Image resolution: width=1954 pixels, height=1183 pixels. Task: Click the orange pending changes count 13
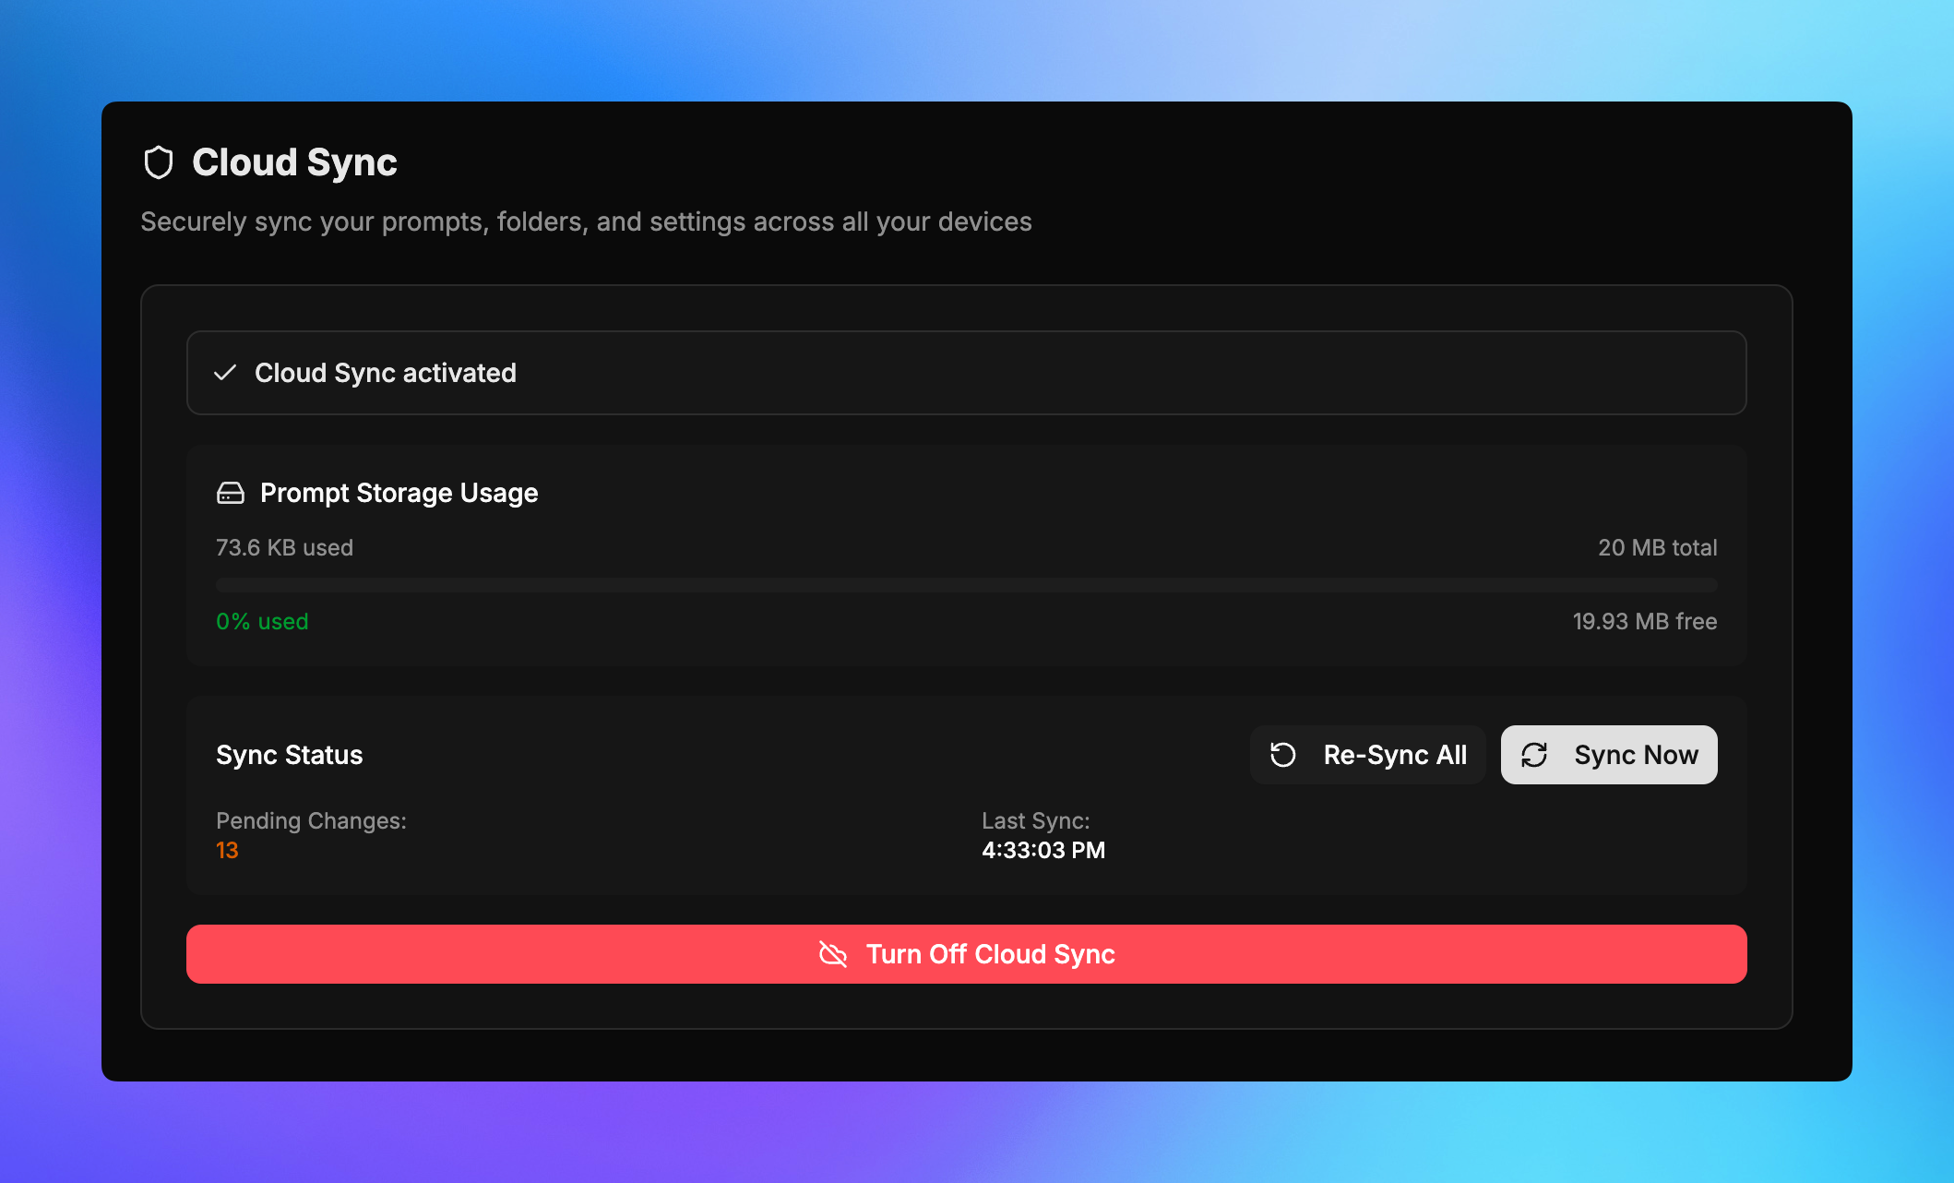coord(227,850)
